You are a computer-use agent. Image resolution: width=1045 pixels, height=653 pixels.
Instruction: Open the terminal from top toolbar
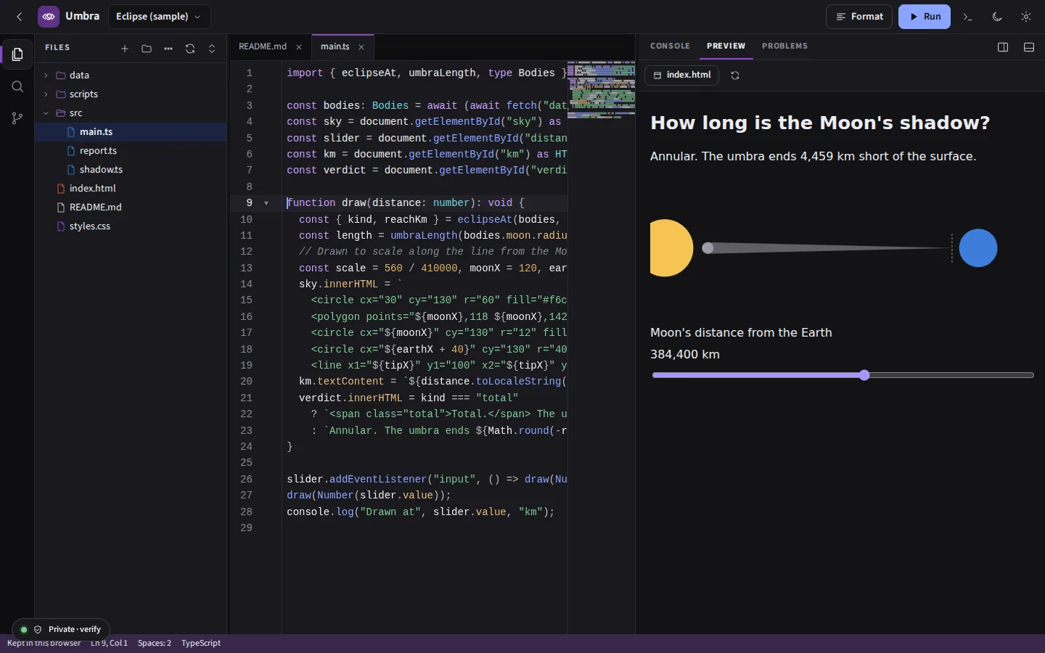coord(968,17)
